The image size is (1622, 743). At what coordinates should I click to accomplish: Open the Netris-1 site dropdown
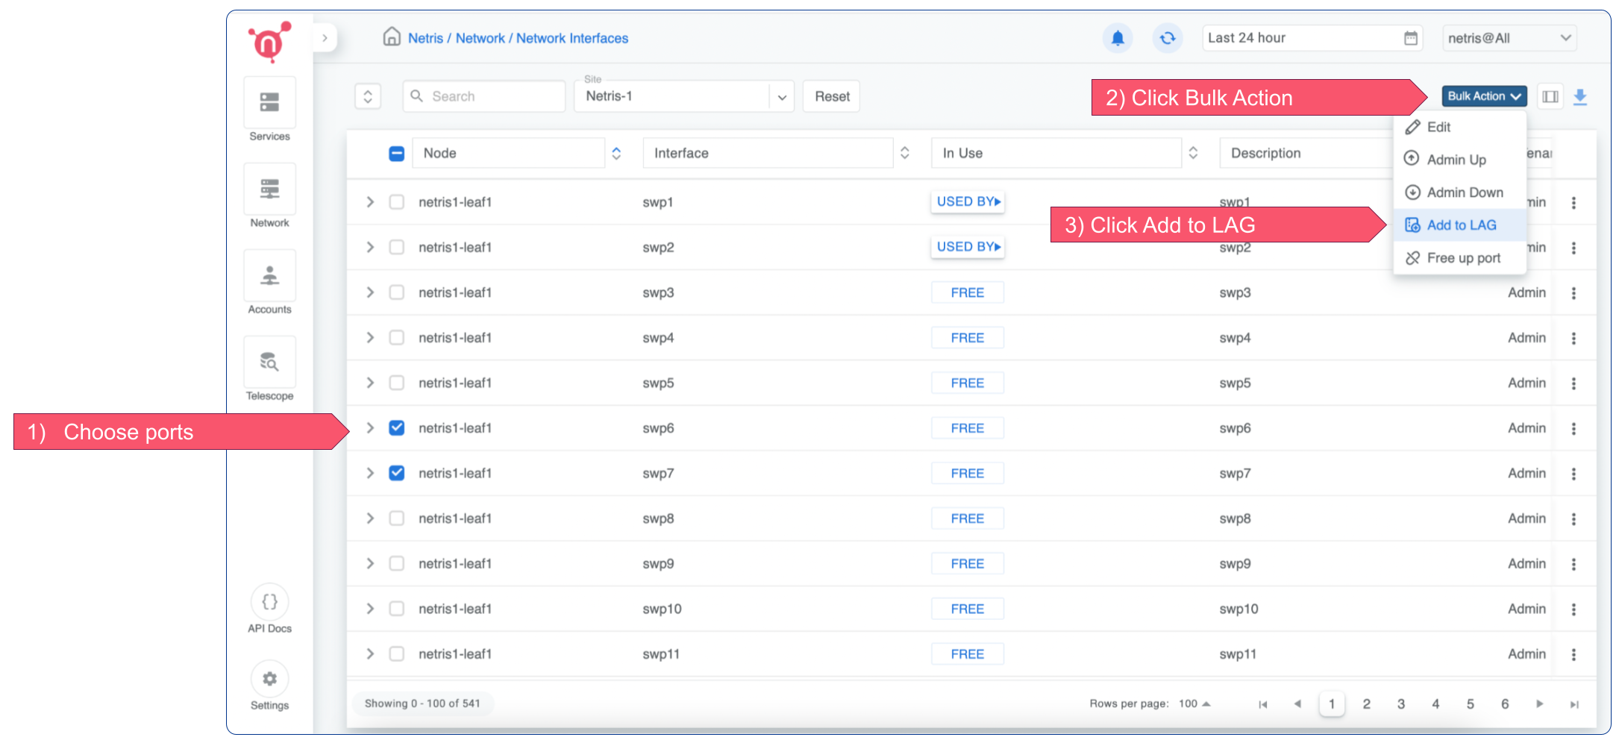click(x=683, y=97)
